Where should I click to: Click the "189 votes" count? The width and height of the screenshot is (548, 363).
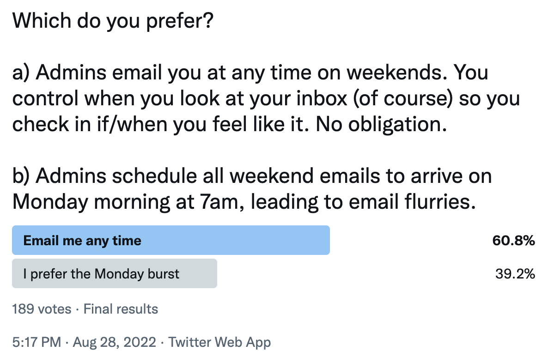[42, 309]
